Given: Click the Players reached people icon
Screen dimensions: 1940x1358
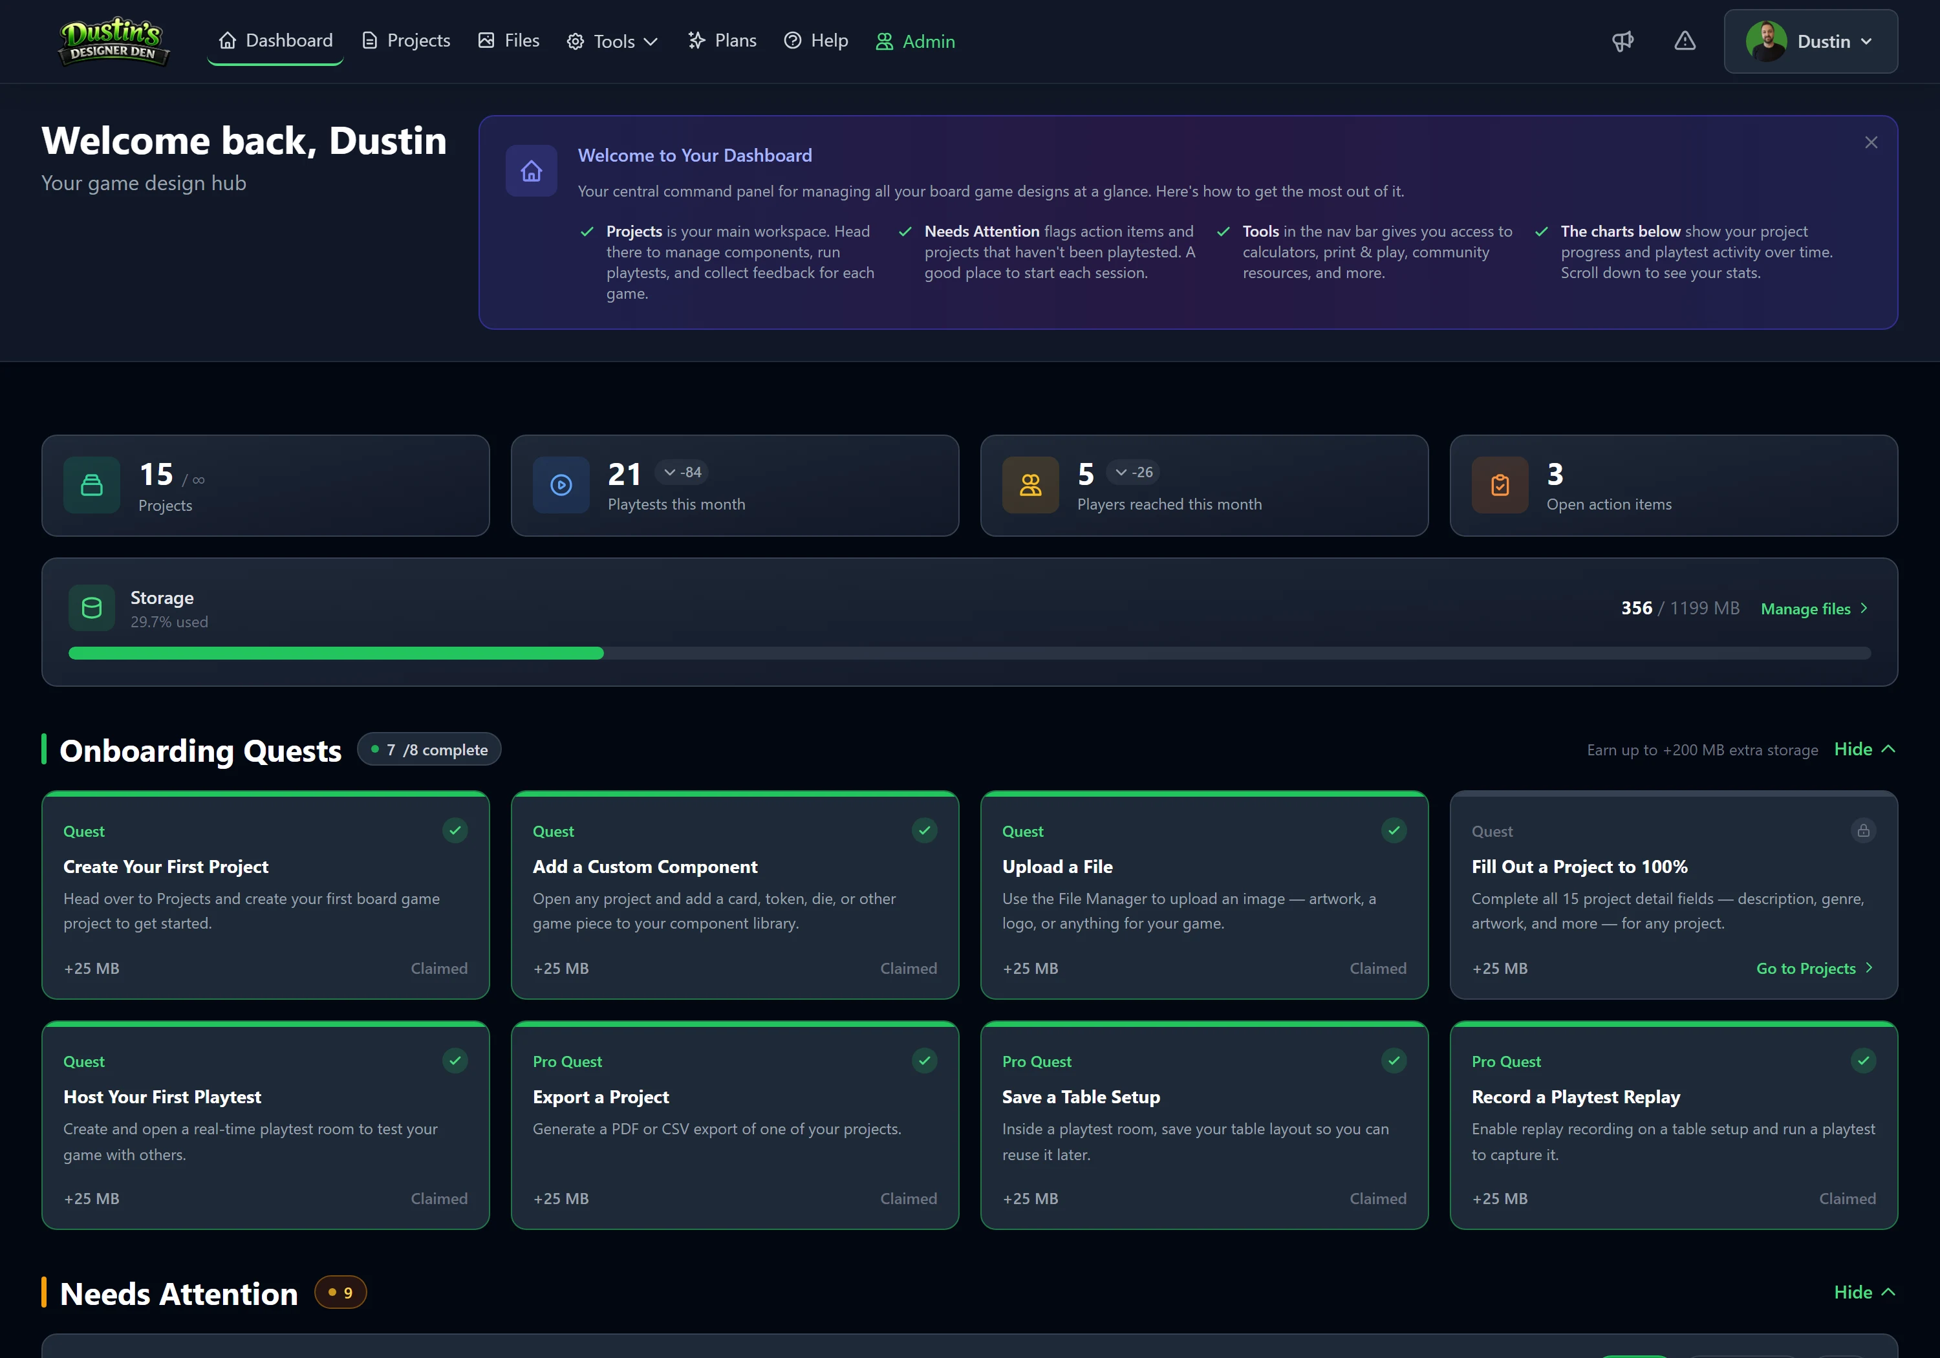Looking at the screenshot, I should pyautogui.click(x=1031, y=485).
